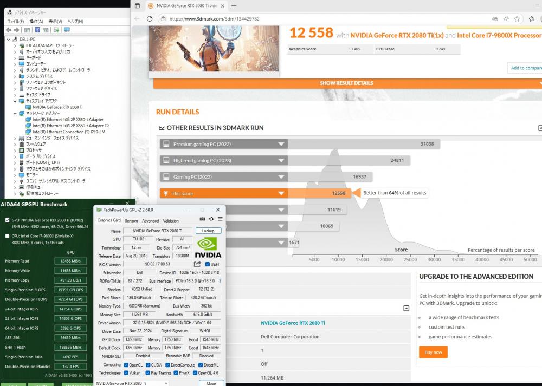Open NVIDIA GeForce RTX 2080 Ti link in details
The height and width of the screenshot is (386, 542).
pyautogui.click(x=293, y=323)
